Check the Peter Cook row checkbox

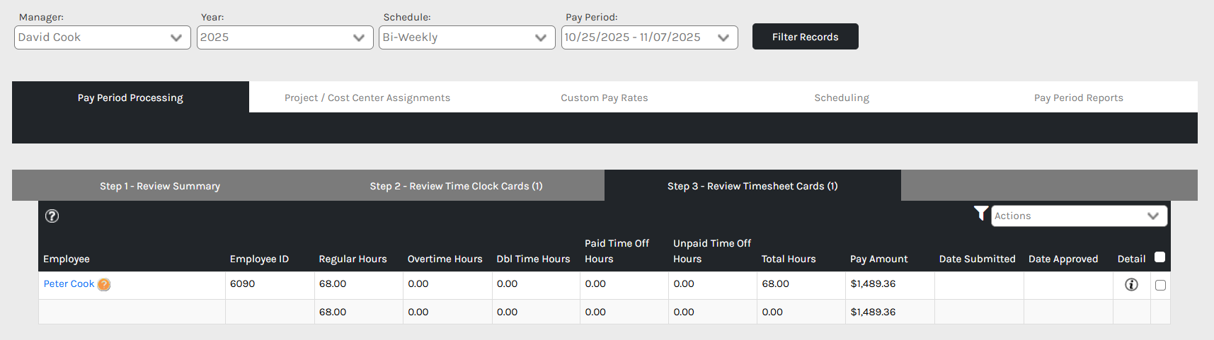(1160, 286)
